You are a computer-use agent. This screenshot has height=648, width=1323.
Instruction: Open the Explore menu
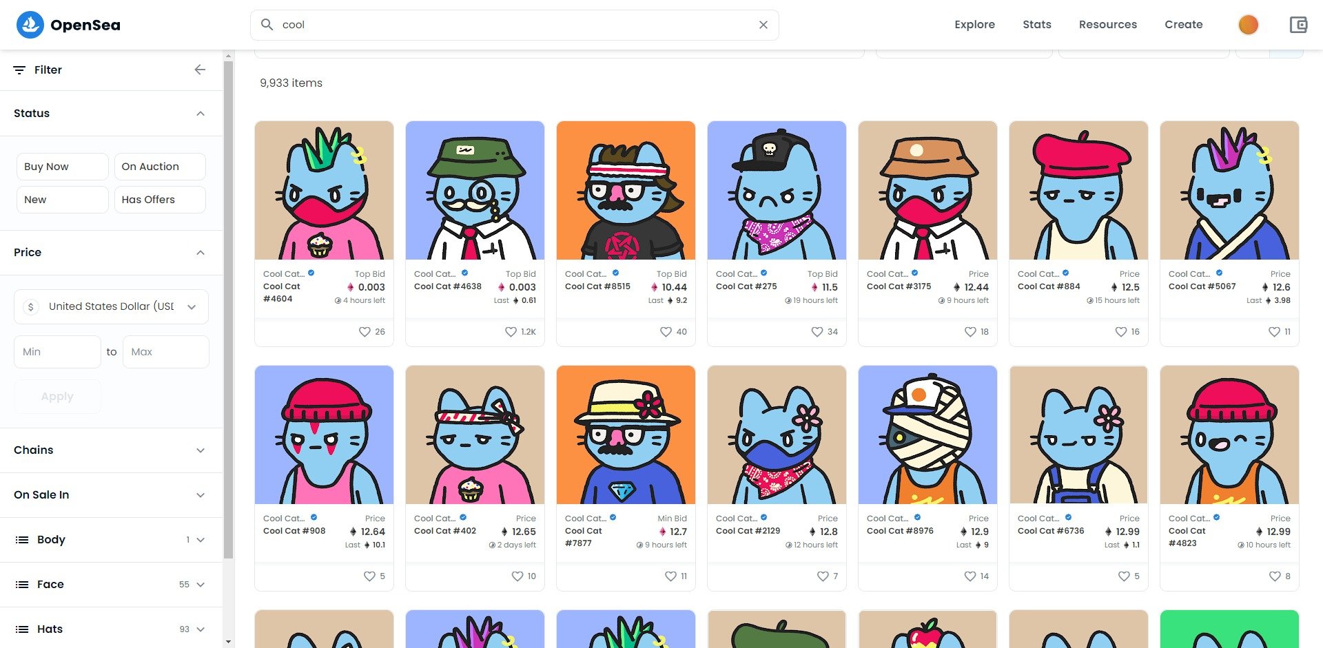tap(974, 25)
